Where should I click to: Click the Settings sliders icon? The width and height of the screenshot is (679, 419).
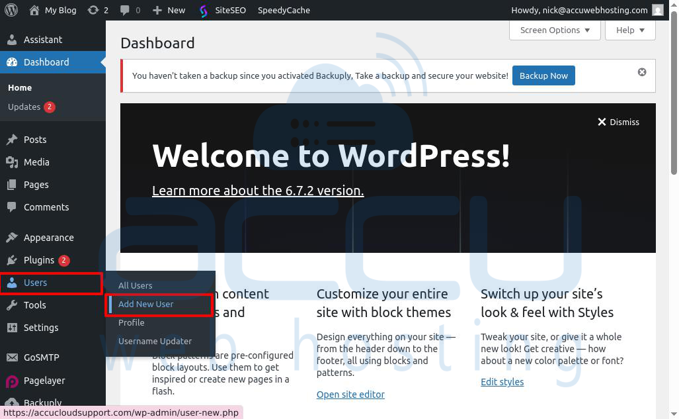coord(12,328)
